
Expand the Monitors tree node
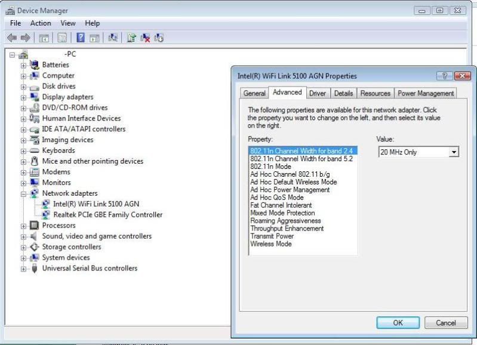tap(23, 183)
